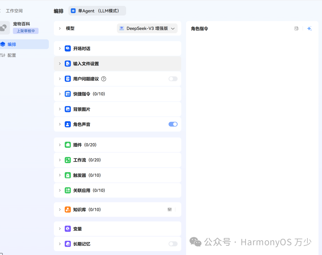This screenshot has height=255, width=322.
Task: Expand the 知识库 chevron
Action: [60, 210]
